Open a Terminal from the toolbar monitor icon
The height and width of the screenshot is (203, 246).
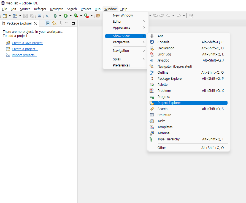[x=40, y=16]
